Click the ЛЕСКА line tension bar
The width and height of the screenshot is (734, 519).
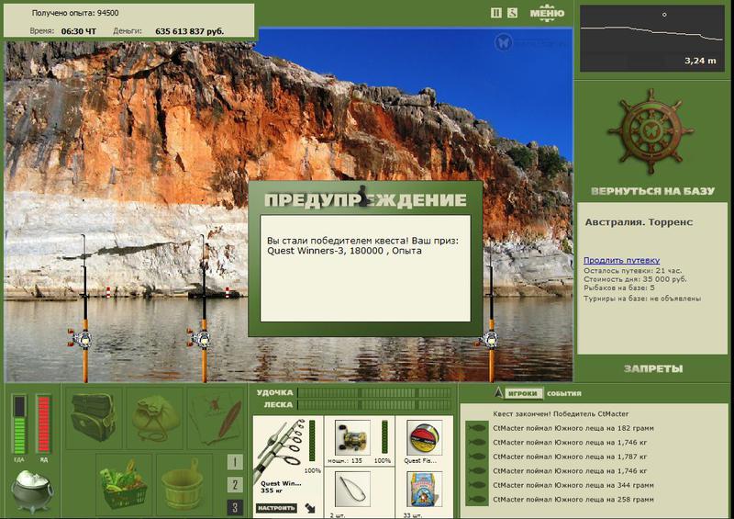pyautogui.click(x=374, y=404)
